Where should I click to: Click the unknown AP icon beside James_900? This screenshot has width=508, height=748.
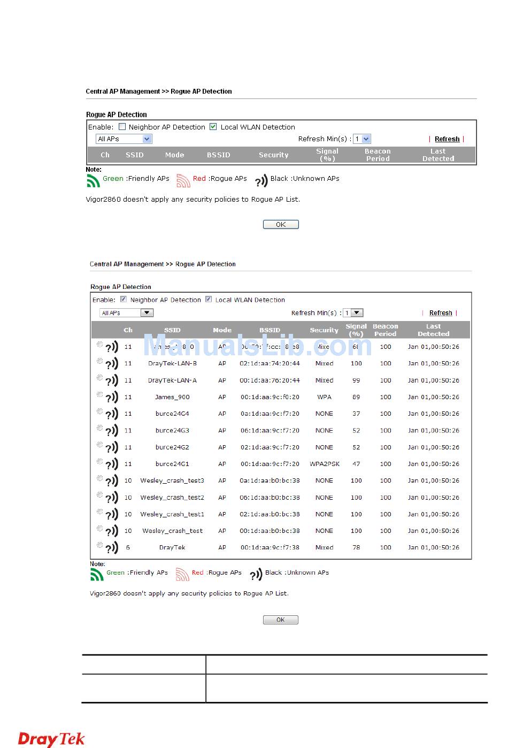coord(112,398)
